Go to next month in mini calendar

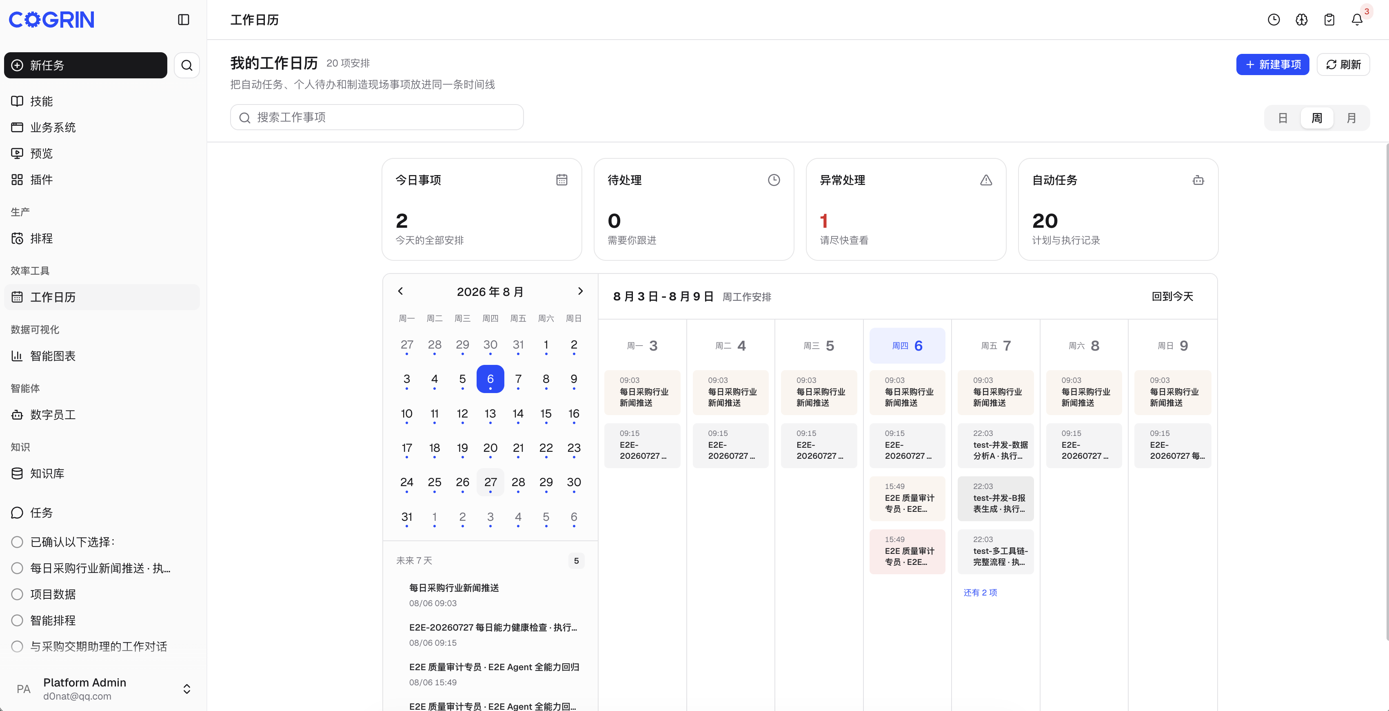point(580,291)
